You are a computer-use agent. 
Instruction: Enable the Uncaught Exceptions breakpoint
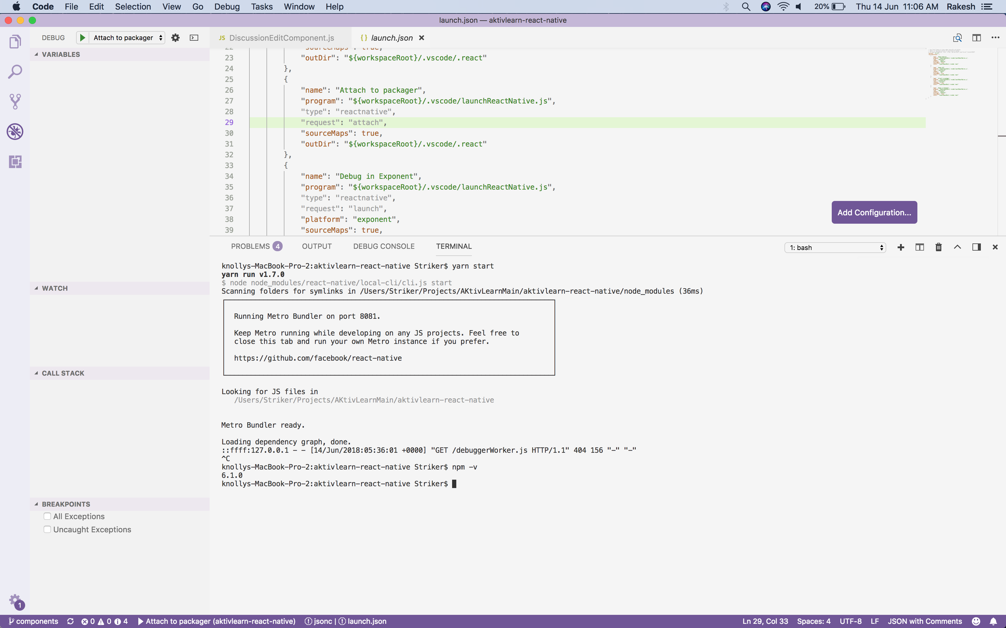pyautogui.click(x=47, y=529)
